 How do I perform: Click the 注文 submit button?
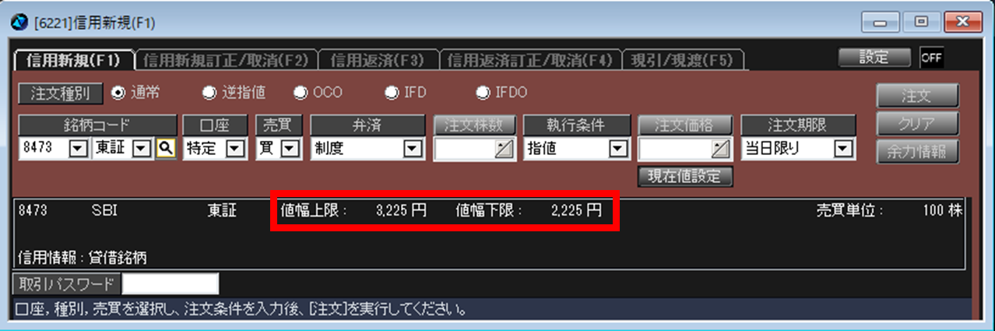(x=918, y=96)
